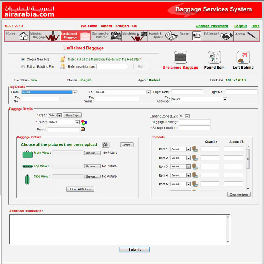Click the Item 1 contents lookup icon
Image resolution: width=264 pixels, height=264 pixels.
point(195,149)
